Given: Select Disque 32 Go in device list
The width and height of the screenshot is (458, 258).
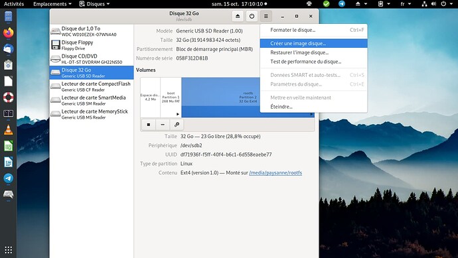Looking at the screenshot, I should pos(92,72).
